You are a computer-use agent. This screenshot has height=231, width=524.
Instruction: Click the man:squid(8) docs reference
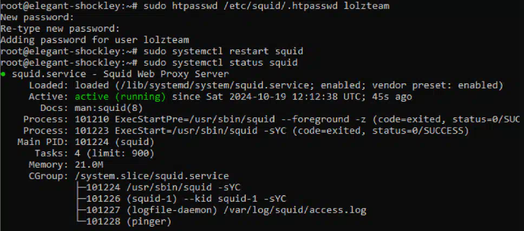click(x=109, y=109)
